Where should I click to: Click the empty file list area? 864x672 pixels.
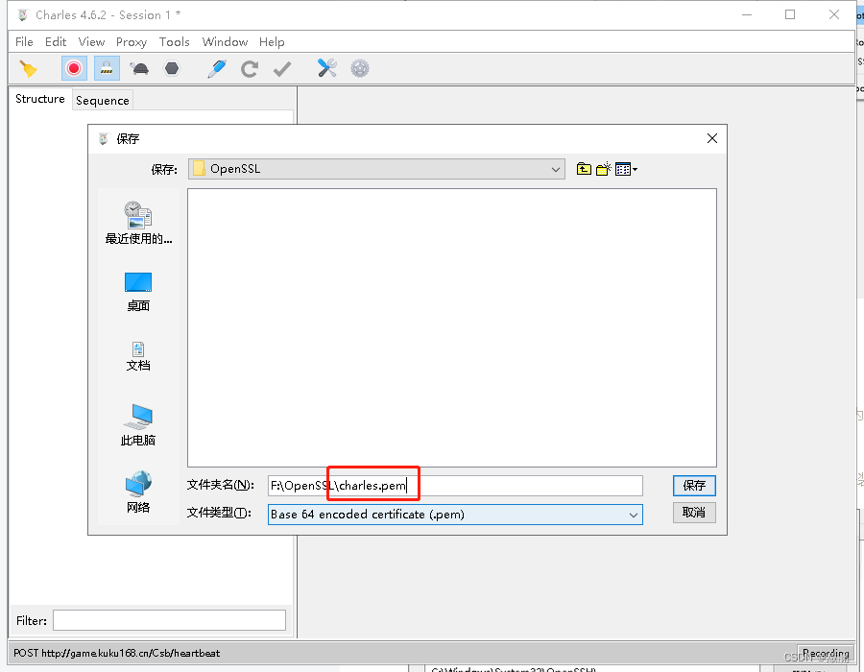[452, 327]
